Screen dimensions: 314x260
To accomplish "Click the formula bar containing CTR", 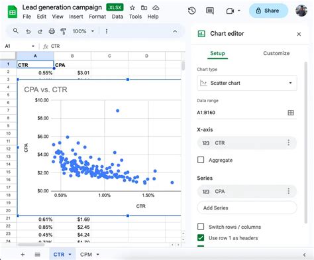I will [115, 46].
